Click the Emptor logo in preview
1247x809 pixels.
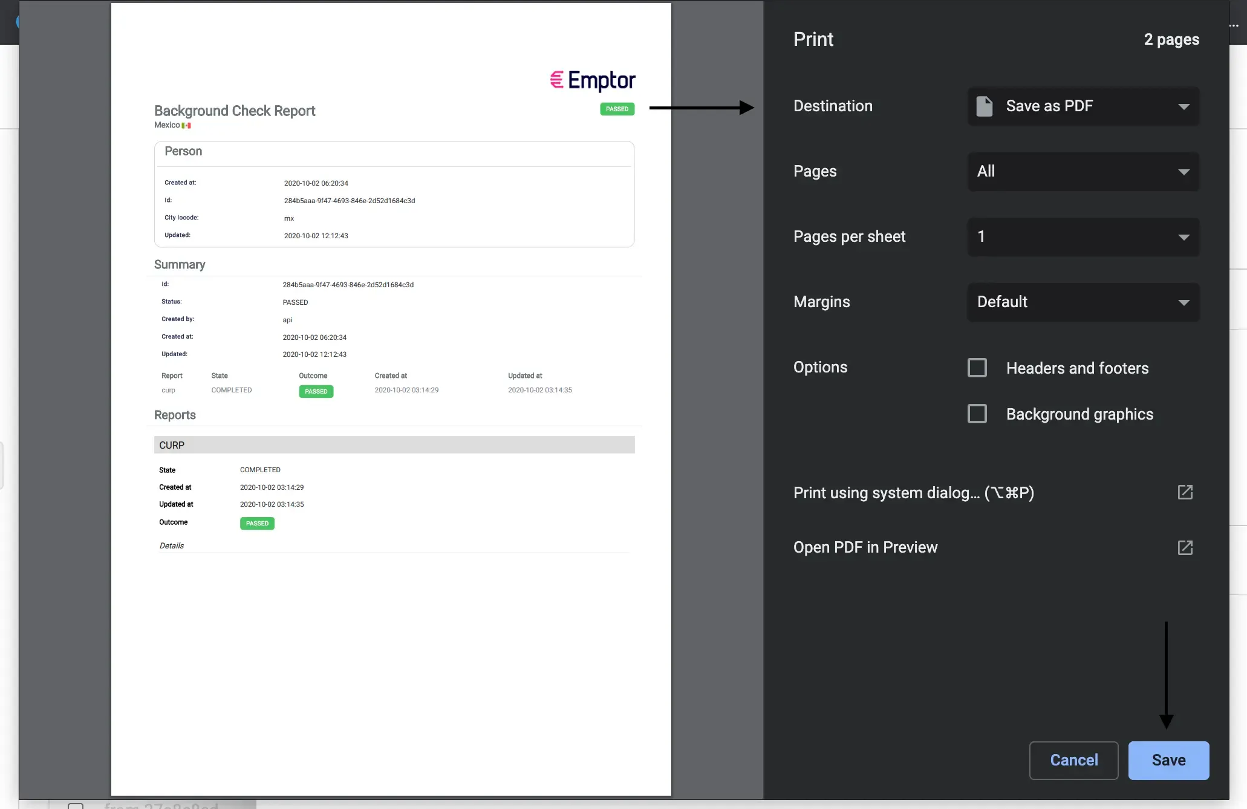(x=593, y=80)
